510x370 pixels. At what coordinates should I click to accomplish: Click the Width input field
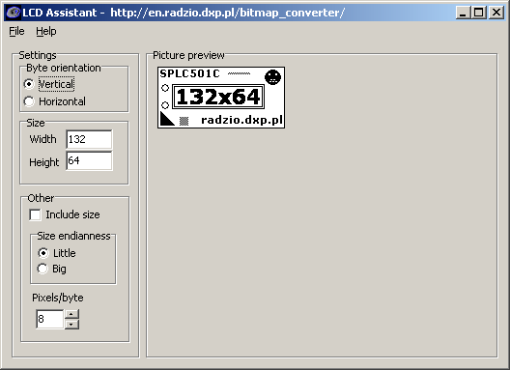[89, 139]
